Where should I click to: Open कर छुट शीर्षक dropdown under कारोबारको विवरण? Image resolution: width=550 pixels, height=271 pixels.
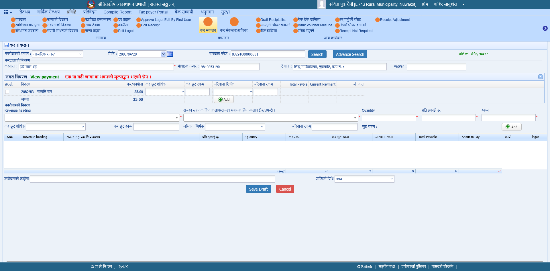pyautogui.click(x=56, y=127)
